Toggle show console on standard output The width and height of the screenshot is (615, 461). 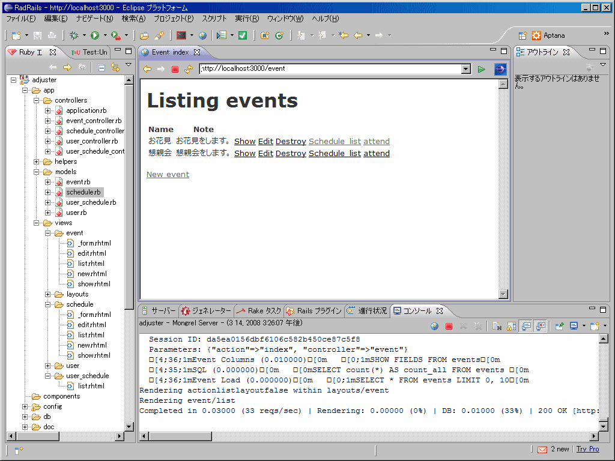pyautogui.click(x=526, y=326)
